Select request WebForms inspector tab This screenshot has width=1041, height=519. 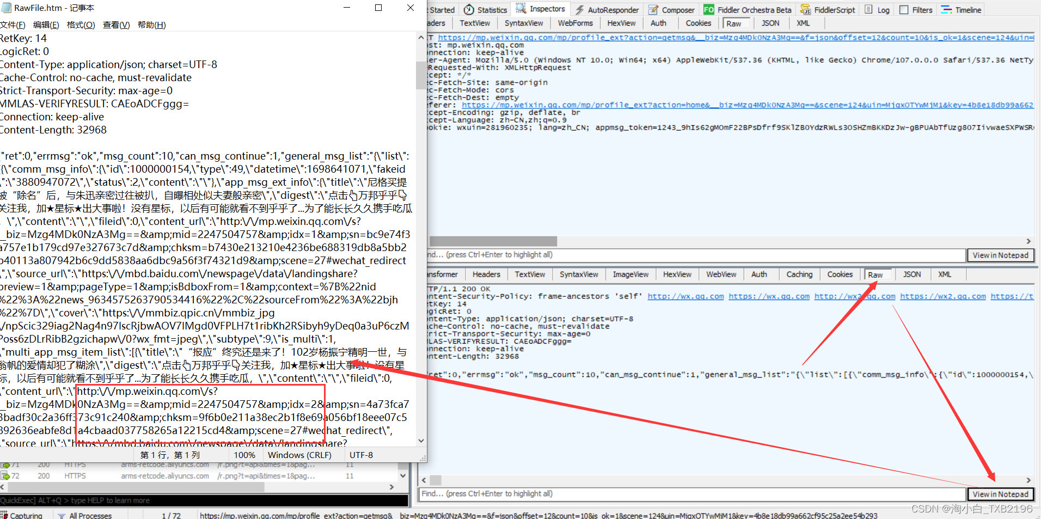pos(575,23)
